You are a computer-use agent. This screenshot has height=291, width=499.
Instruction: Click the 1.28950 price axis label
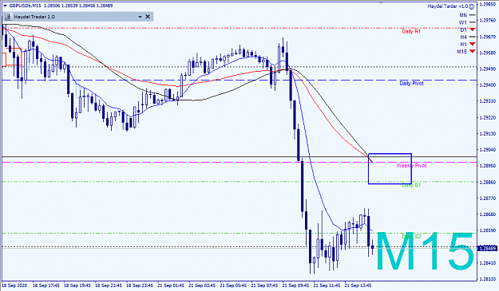[x=488, y=166]
